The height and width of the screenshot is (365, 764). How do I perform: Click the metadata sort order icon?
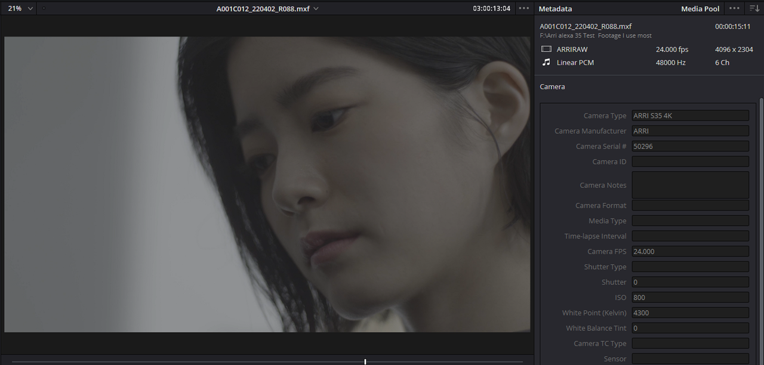(754, 8)
